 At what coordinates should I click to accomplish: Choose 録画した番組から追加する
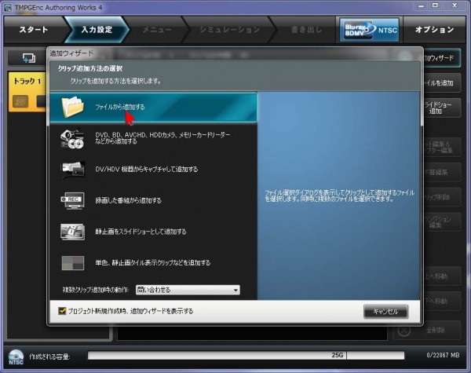[x=128, y=200]
